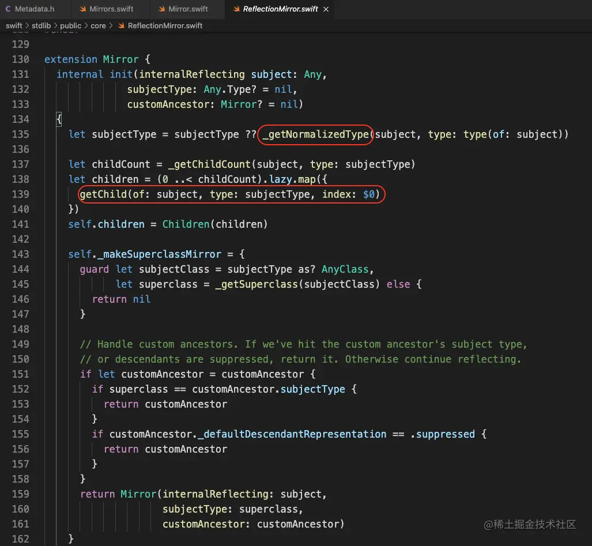Click line number 143 in the gutter
The height and width of the screenshot is (546, 592).
20,254
